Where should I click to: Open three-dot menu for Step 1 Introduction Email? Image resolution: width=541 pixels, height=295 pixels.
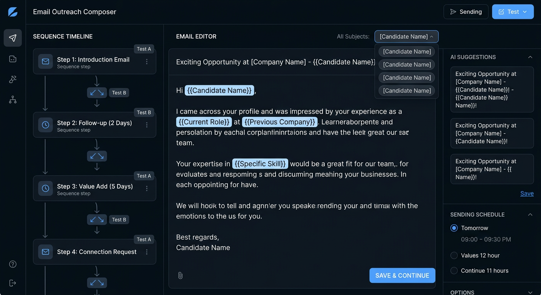pos(147,61)
